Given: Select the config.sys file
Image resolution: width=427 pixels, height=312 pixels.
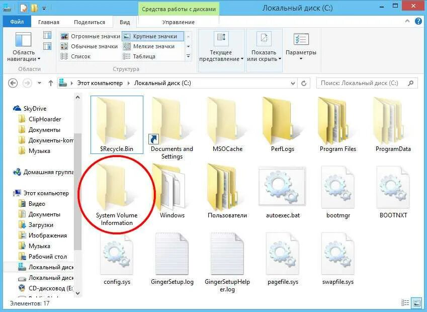Looking at the screenshot, I should [x=117, y=258].
